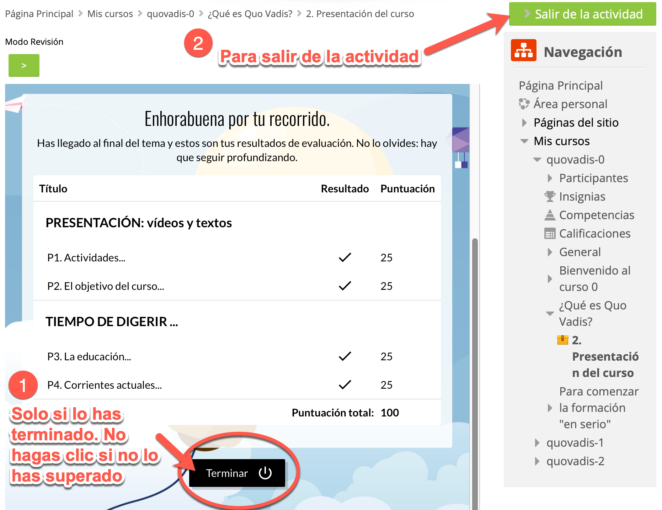Click the Competencias pyramid icon
The height and width of the screenshot is (510, 662).
pos(550,215)
